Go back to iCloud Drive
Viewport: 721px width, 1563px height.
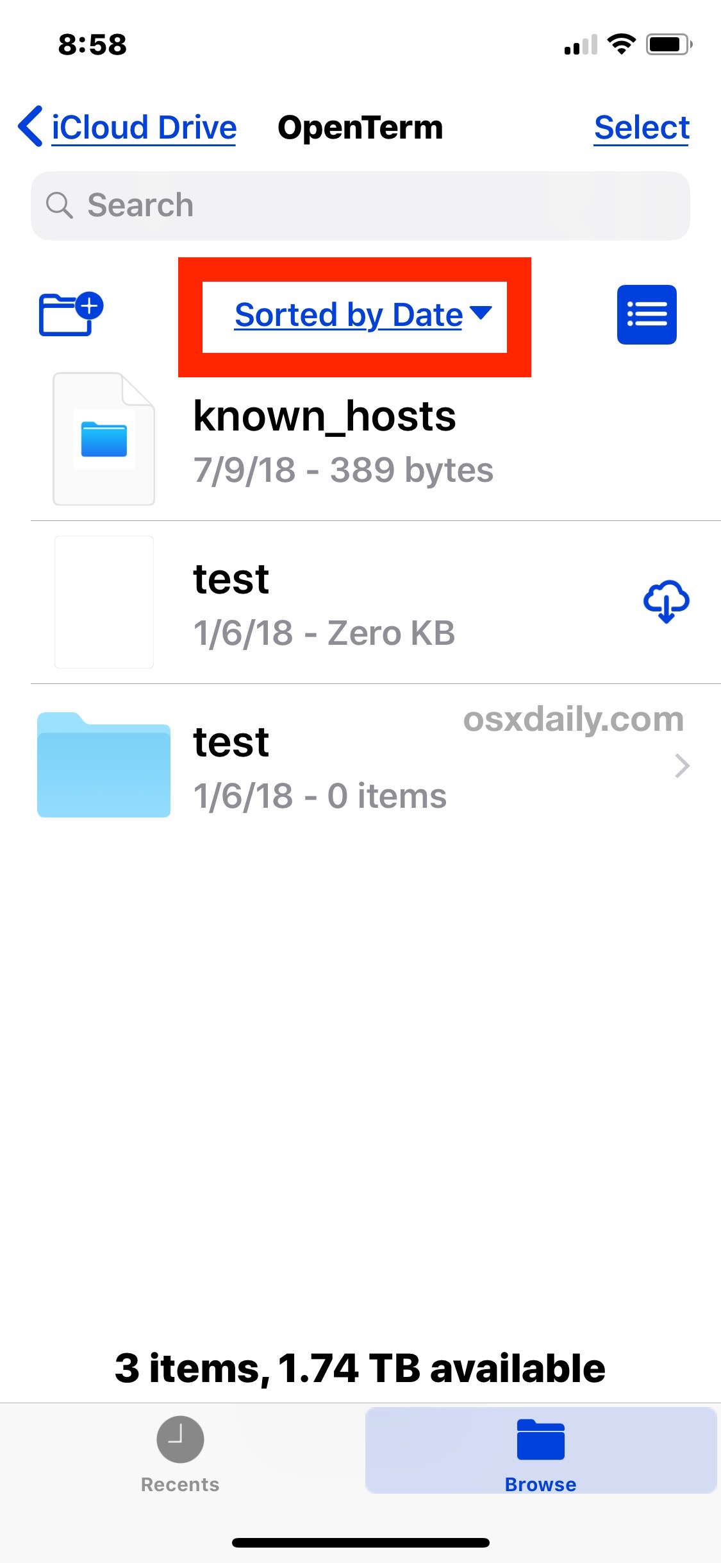pyautogui.click(x=144, y=126)
